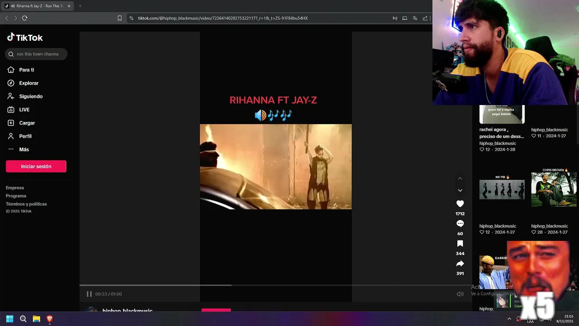Go to Siguiendo feed
Image resolution: width=579 pixels, height=326 pixels.
point(31,96)
